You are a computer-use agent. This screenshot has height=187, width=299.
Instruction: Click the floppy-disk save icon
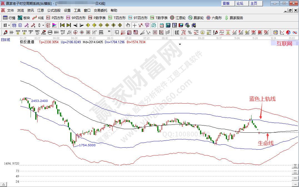click(181, 25)
